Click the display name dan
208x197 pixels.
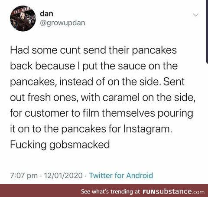(47, 13)
